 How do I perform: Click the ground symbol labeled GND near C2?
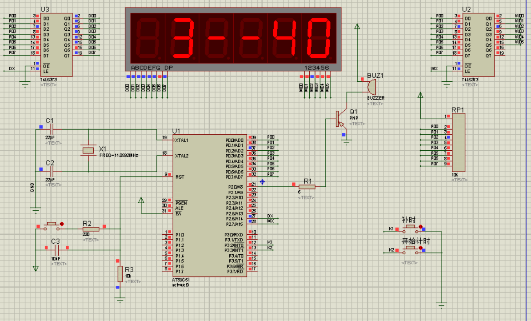[36, 210]
